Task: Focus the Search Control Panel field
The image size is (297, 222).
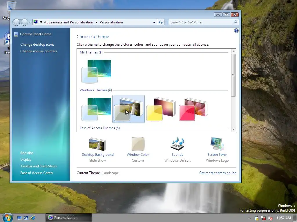Action: point(201,22)
